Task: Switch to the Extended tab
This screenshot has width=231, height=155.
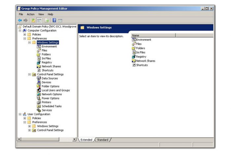Action: click(86, 140)
